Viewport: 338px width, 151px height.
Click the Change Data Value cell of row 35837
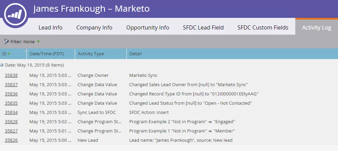(97, 85)
